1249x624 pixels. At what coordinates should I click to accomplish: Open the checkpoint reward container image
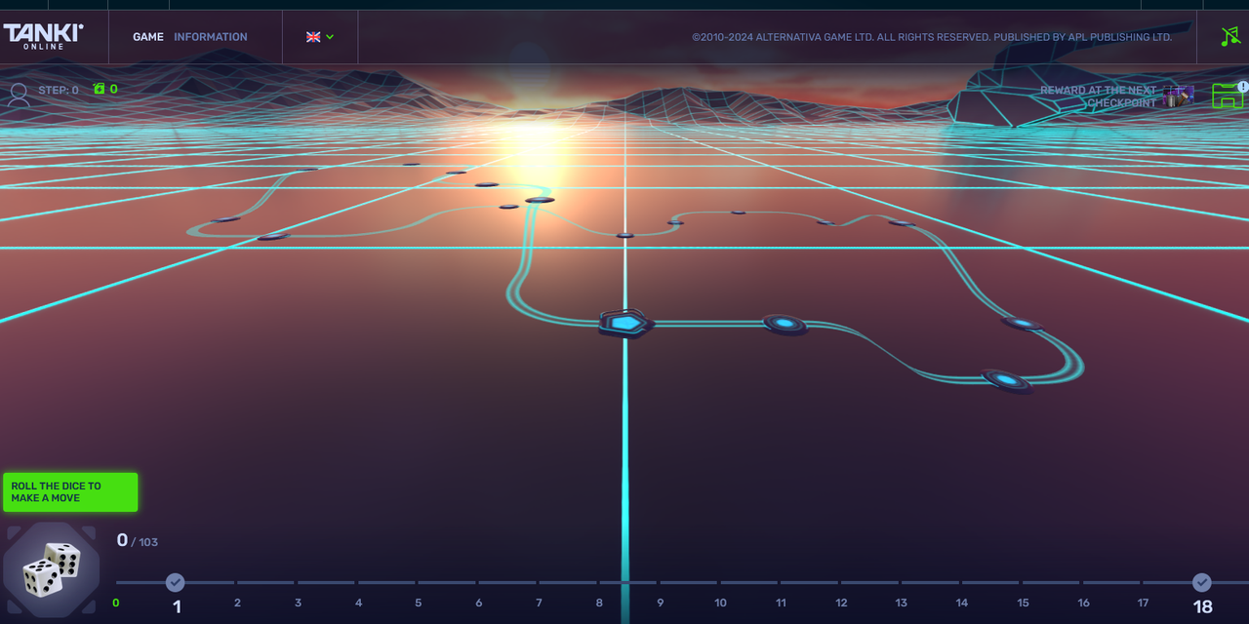(1178, 97)
